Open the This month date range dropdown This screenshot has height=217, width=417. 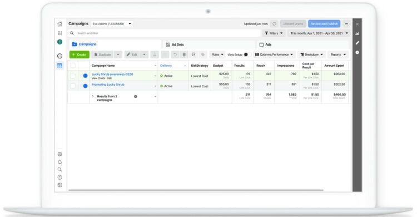tap(319, 33)
